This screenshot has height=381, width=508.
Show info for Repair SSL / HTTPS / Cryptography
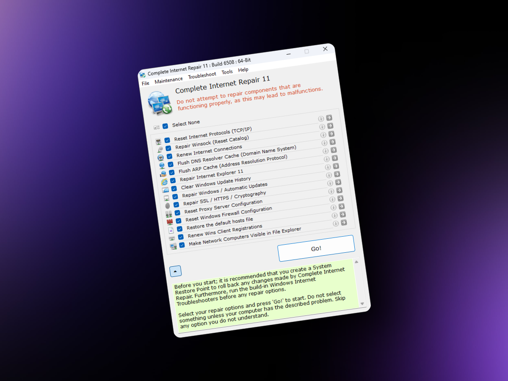(330, 183)
